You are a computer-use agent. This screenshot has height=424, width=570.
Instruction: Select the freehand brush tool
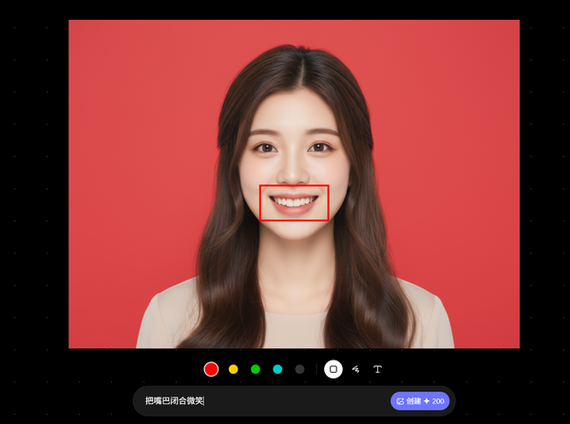(355, 369)
